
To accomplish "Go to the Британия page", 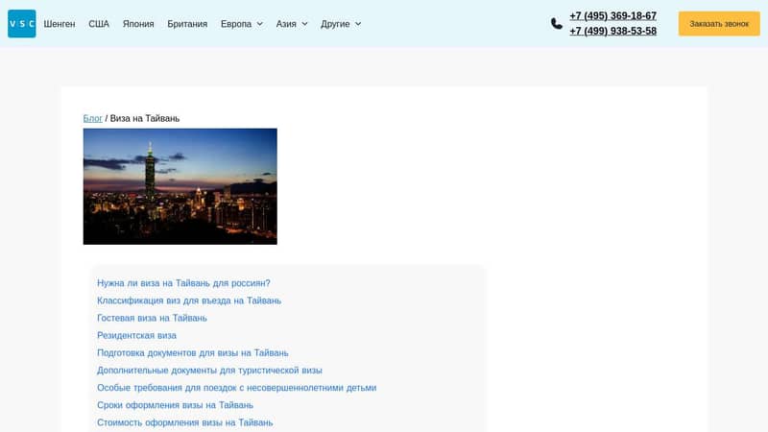I will pyautogui.click(x=187, y=24).
